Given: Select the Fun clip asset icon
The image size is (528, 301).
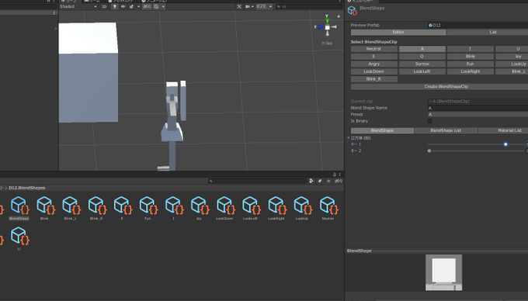Looking at the screenshot, I should [148, 206].
